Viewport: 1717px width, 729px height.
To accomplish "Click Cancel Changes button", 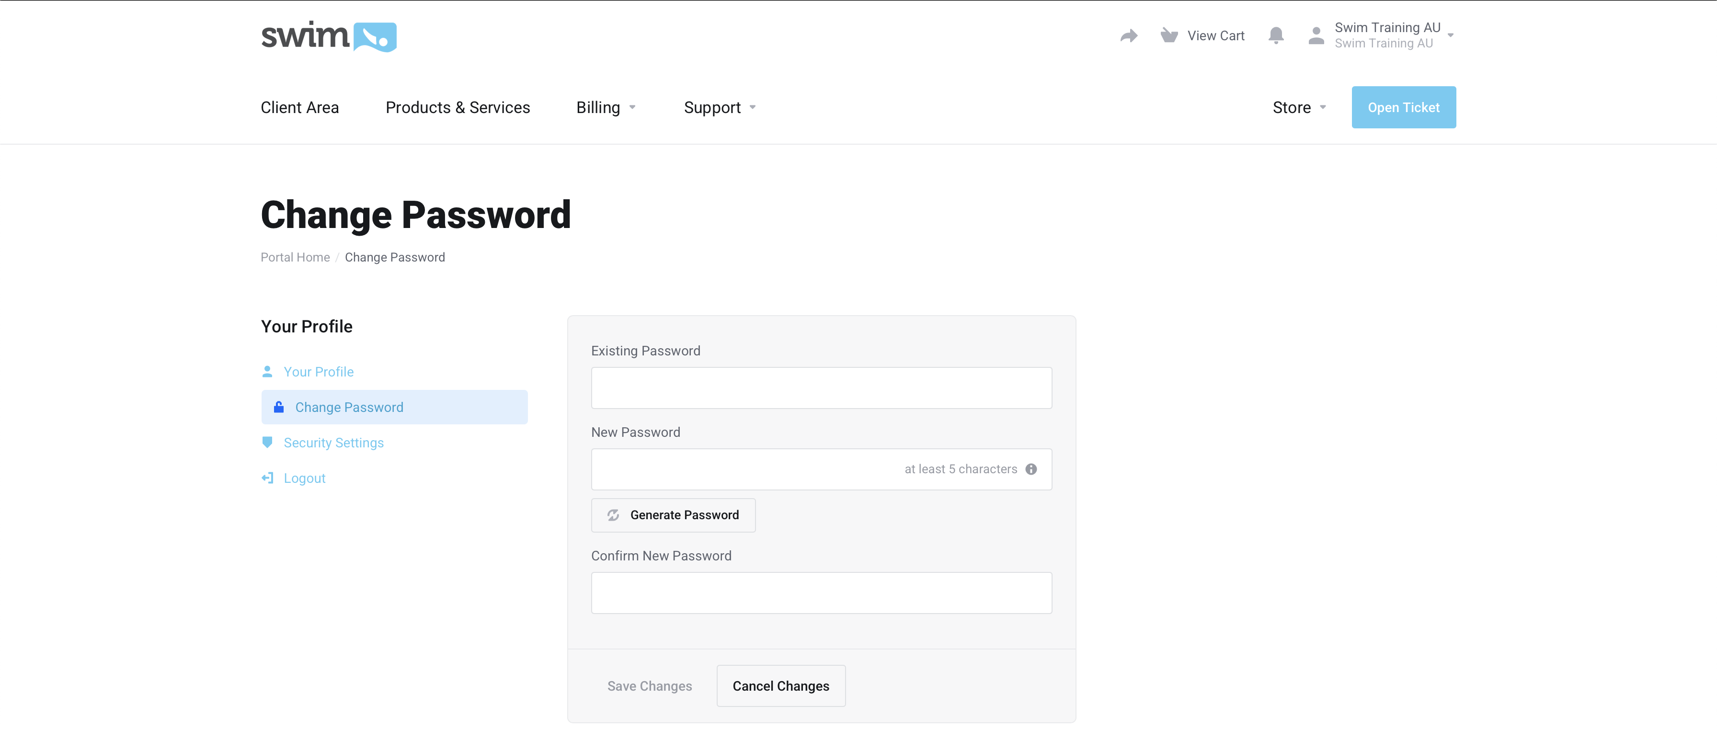I will pyautogui.click(x=780, y=686).
